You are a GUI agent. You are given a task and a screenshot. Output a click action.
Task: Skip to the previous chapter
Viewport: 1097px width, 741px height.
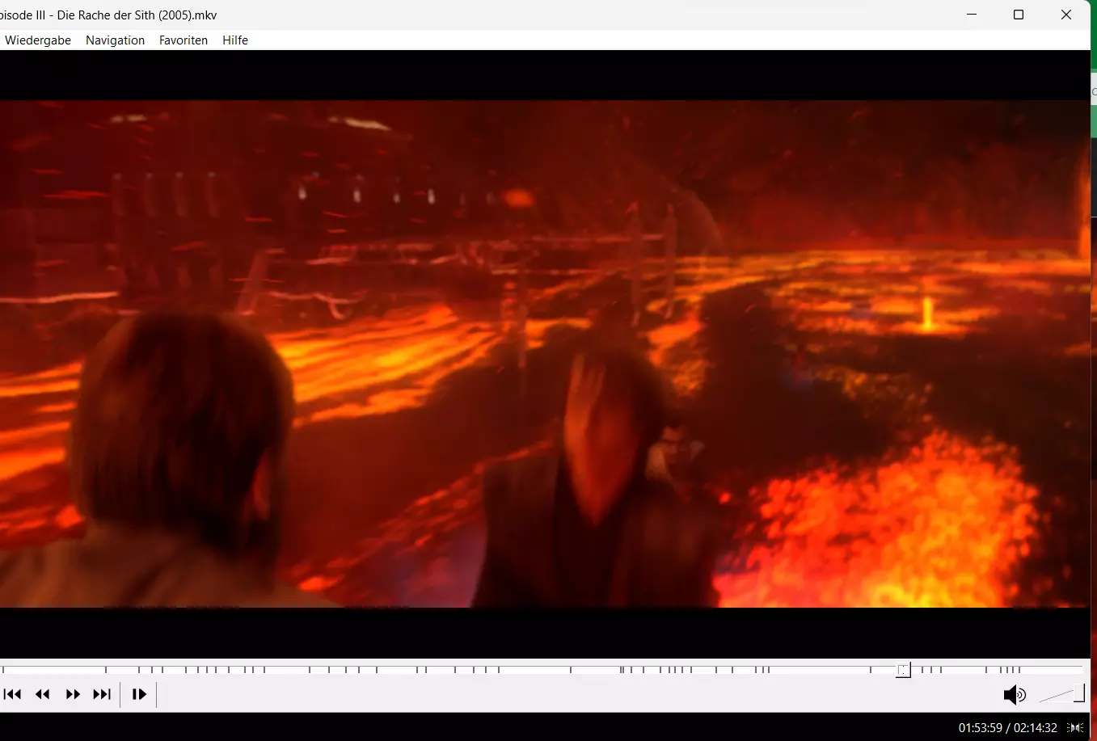tap(13, 694)
